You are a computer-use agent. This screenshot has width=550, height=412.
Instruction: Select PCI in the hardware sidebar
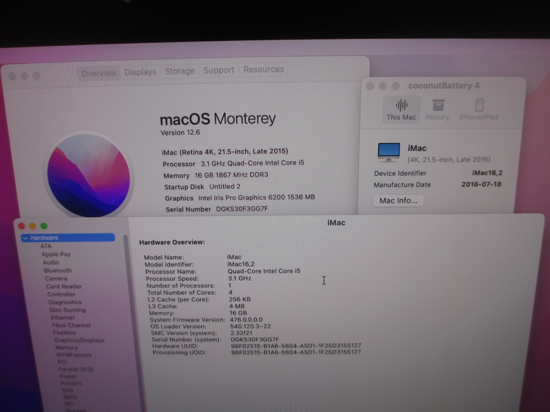click(62, 362)
